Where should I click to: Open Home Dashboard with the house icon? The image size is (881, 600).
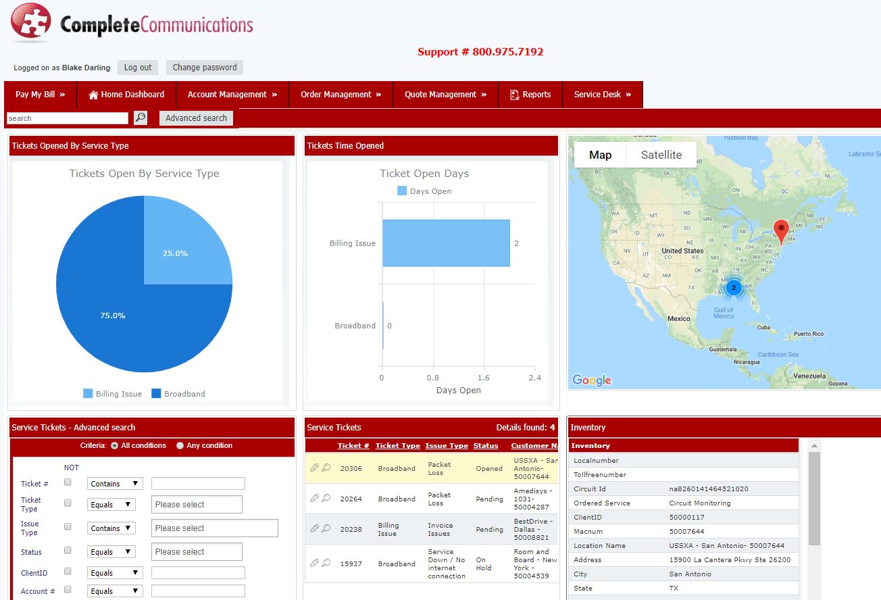tap(126, 95)
